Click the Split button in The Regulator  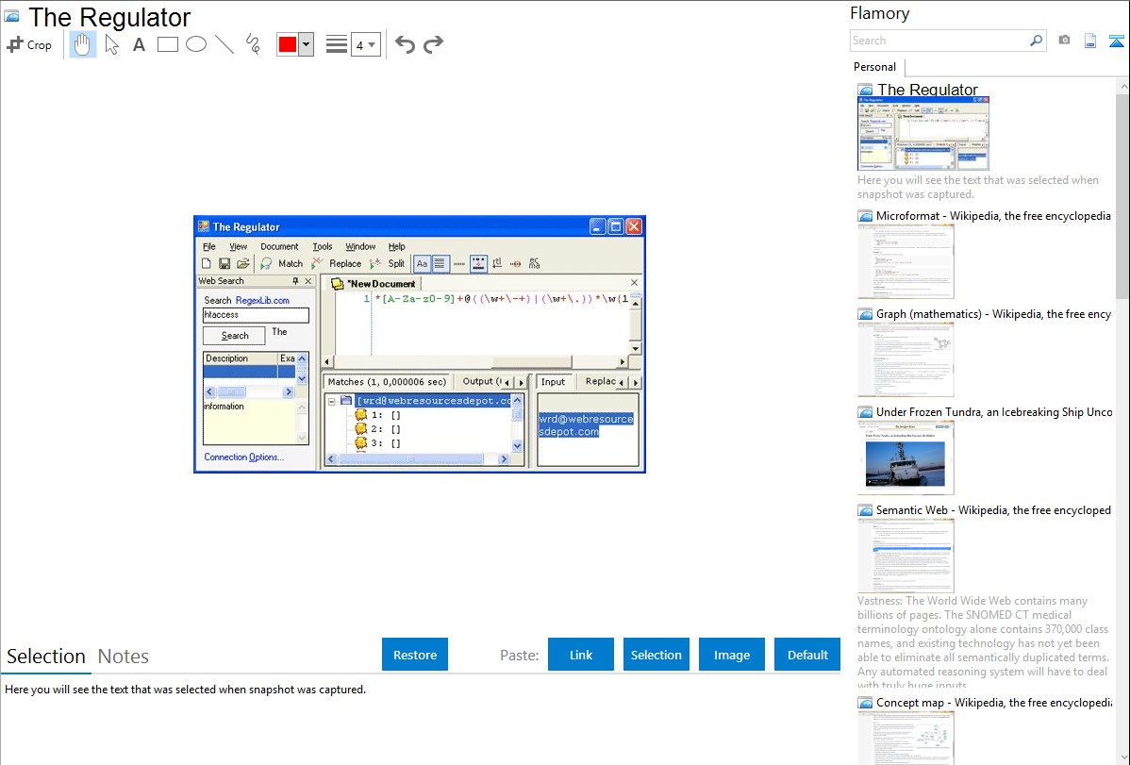click(388, 264)
